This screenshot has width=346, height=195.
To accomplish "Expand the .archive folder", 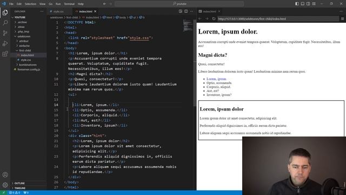I will [x=15, y=22].
